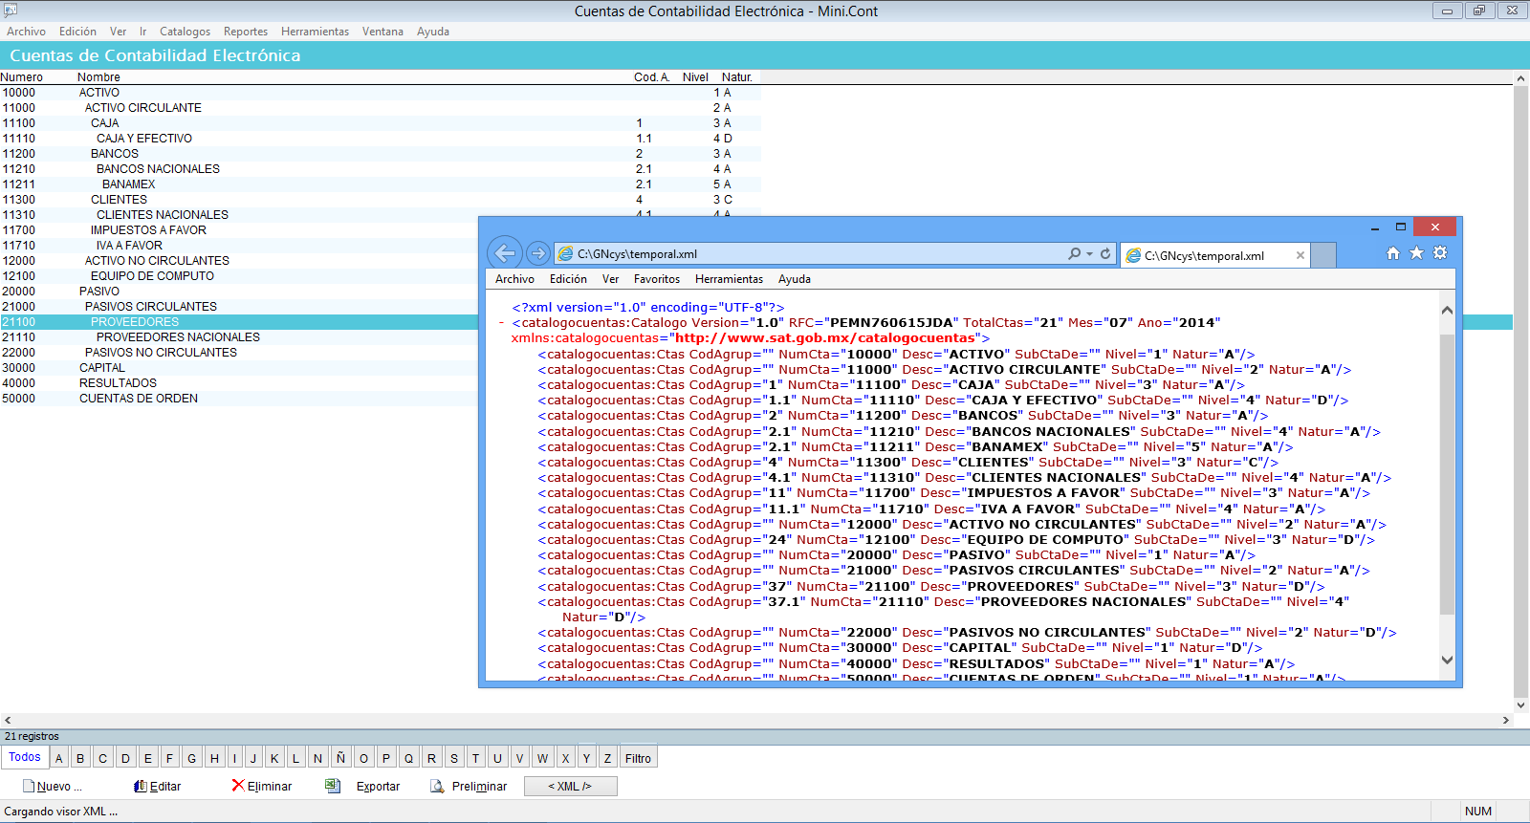This screenshot has width=1530, height=823.
Task: Filter accounts by letter Ñ
Action: (x=340, y=758)
